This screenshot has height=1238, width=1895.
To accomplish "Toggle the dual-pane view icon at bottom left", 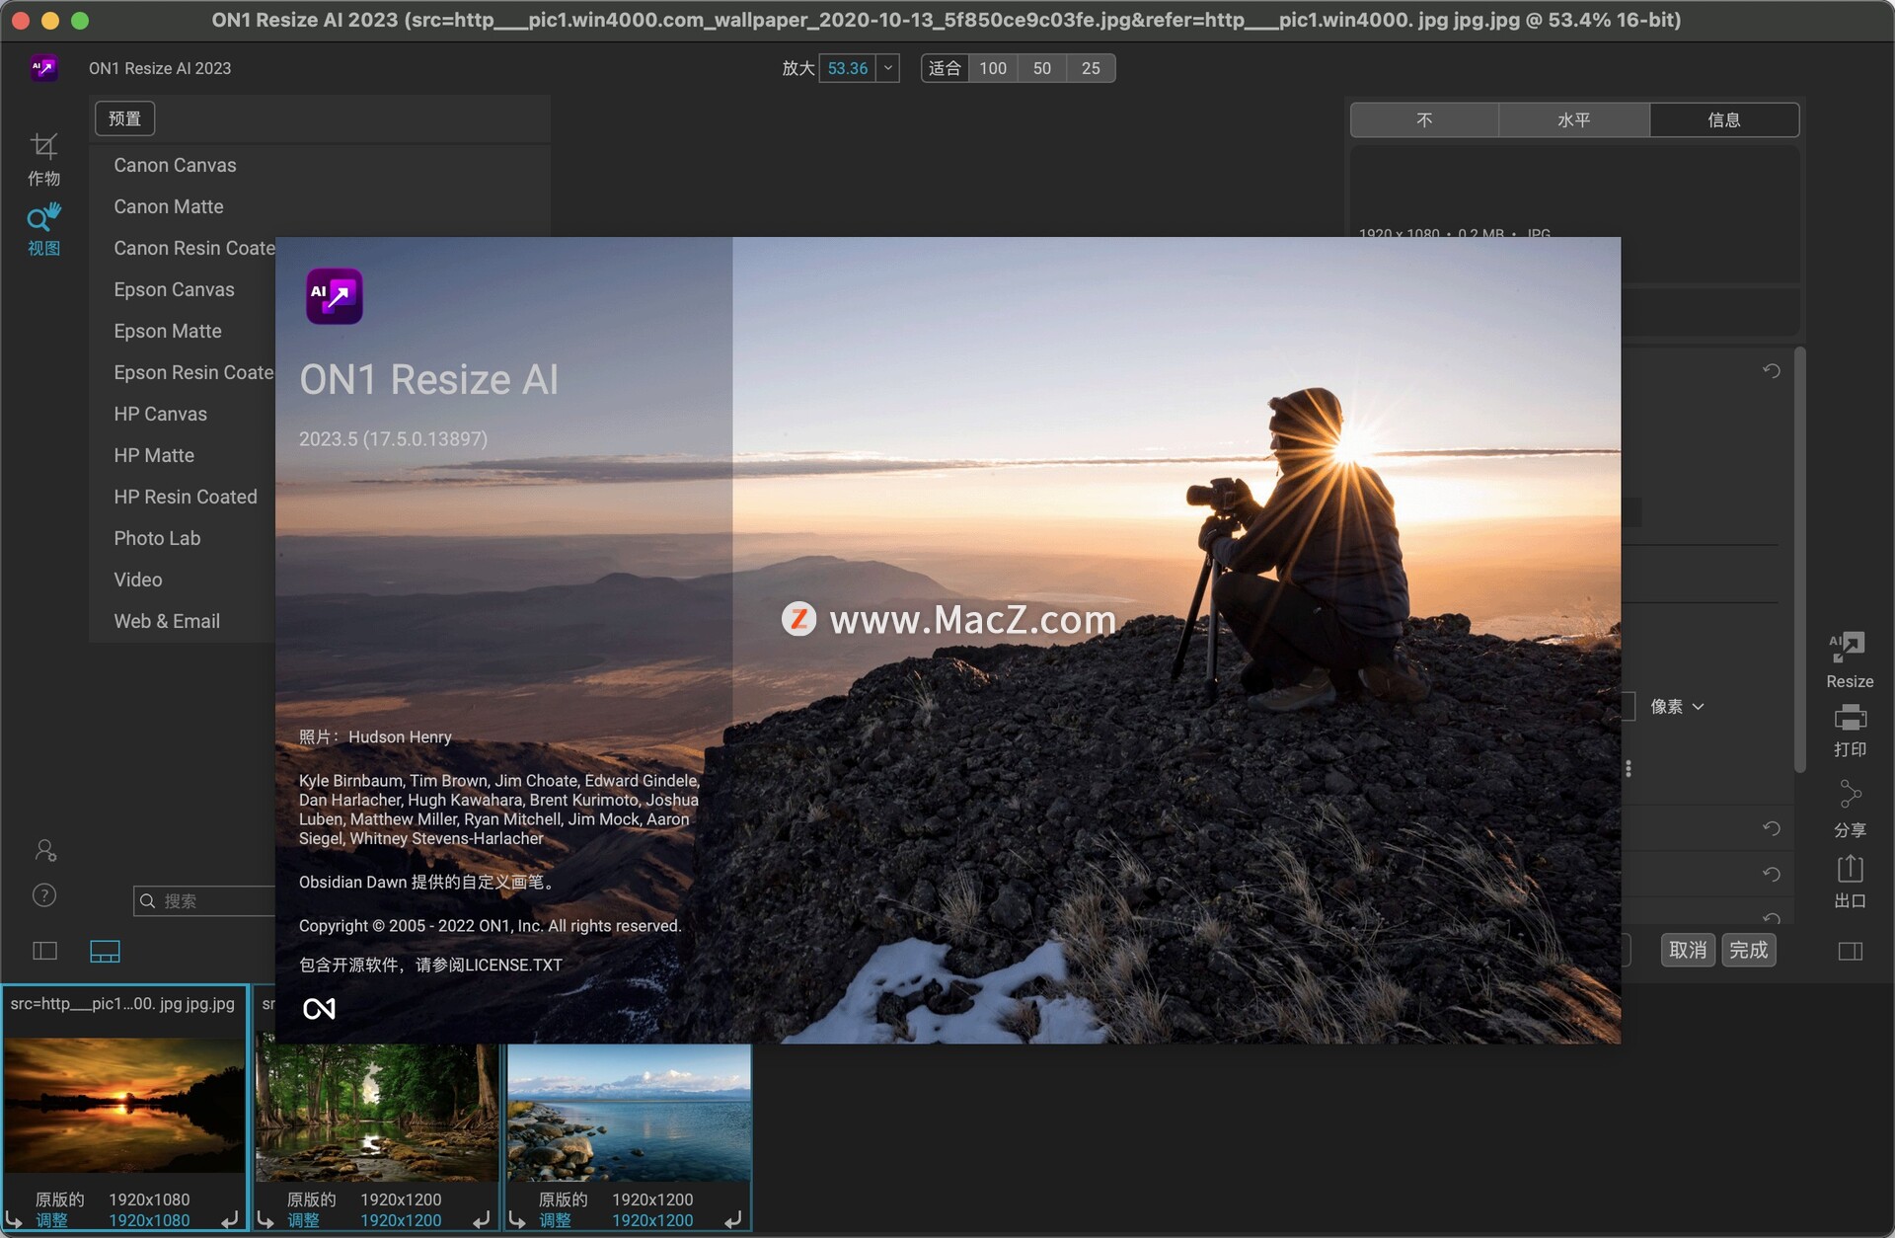I will pos(45,951).
